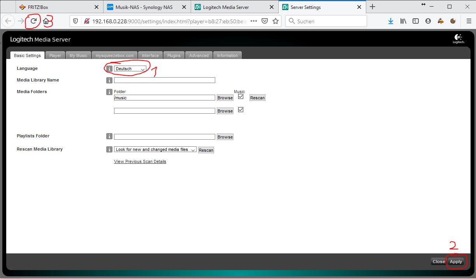Screen dimensions: 476x279
Task: Open the library bookshelf icon
Action: (403, 21)
